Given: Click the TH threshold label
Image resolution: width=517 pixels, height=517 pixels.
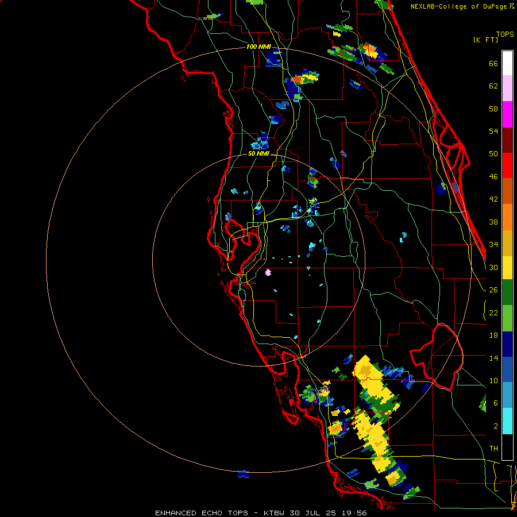Looking at the screenshot, I should click(x=493, y=449).
